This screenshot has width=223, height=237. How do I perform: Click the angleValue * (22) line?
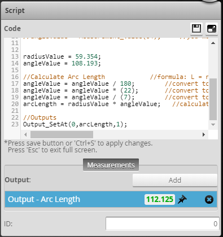click(81, 90)
